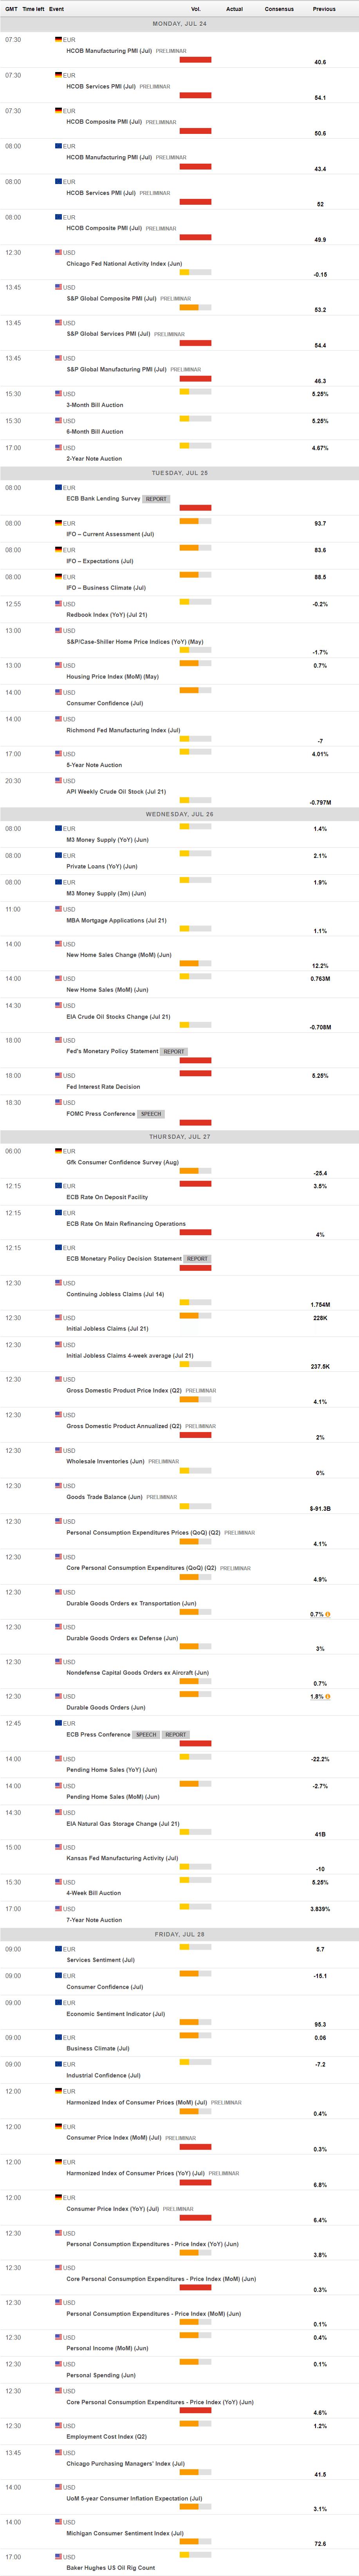Click the EUR flag for ECB Bank Lending Survey

click(x=58, y=488)
